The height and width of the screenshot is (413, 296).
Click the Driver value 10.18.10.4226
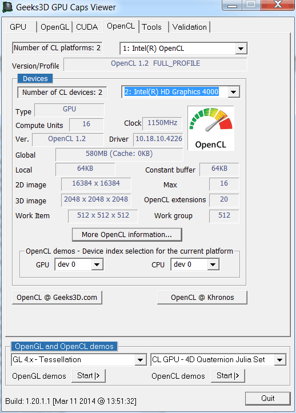pos(158,139)
